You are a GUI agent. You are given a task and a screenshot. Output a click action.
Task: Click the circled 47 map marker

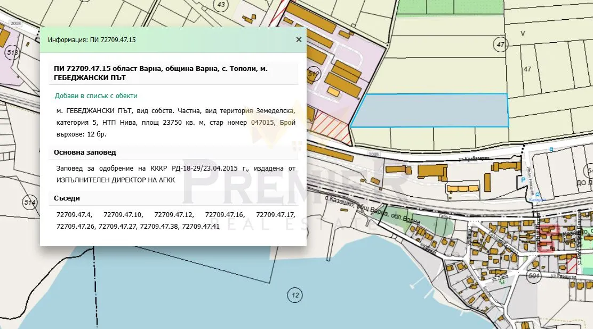click(500, 45)
